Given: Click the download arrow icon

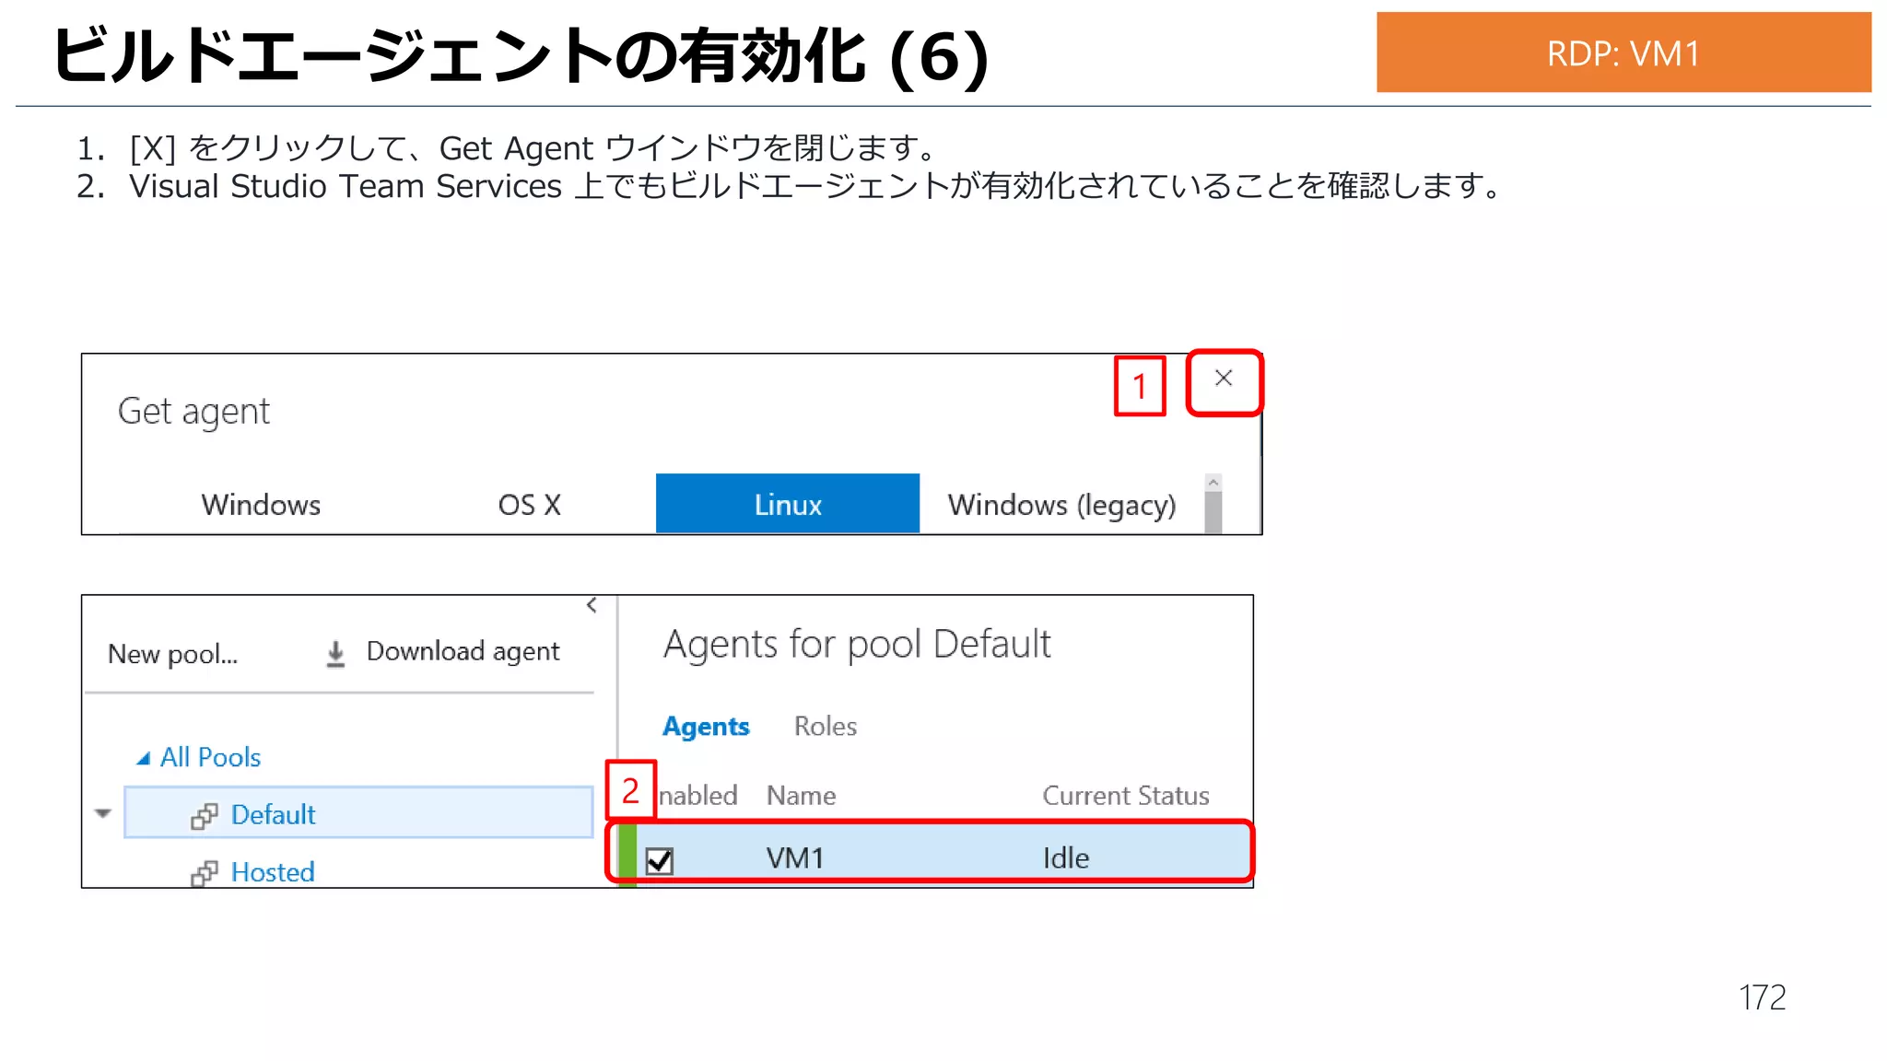Looking at the screenshot, I should coord(335,653).
